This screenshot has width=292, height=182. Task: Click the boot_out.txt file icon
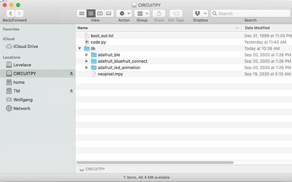(87, 36)
